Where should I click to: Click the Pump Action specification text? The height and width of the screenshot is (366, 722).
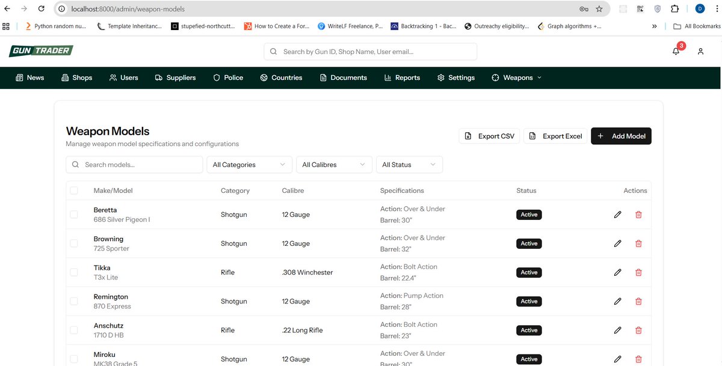pyautogui.click(x=424, y=296)
